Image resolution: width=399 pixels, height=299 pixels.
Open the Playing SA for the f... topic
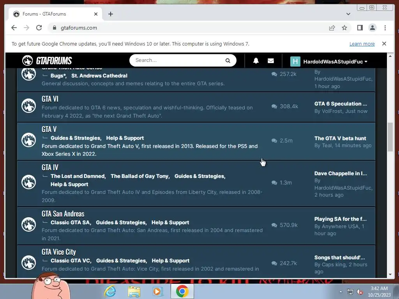pyautogui.click(x=340, y=219)
